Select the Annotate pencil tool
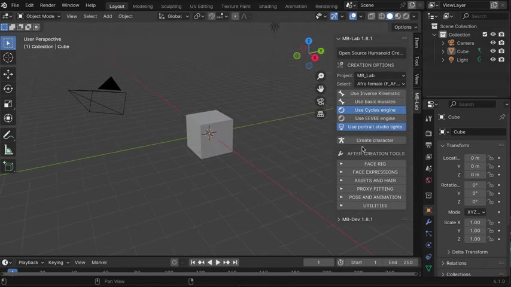The width and height of the screenshot is (511, 287). click(x=8, y=135)
